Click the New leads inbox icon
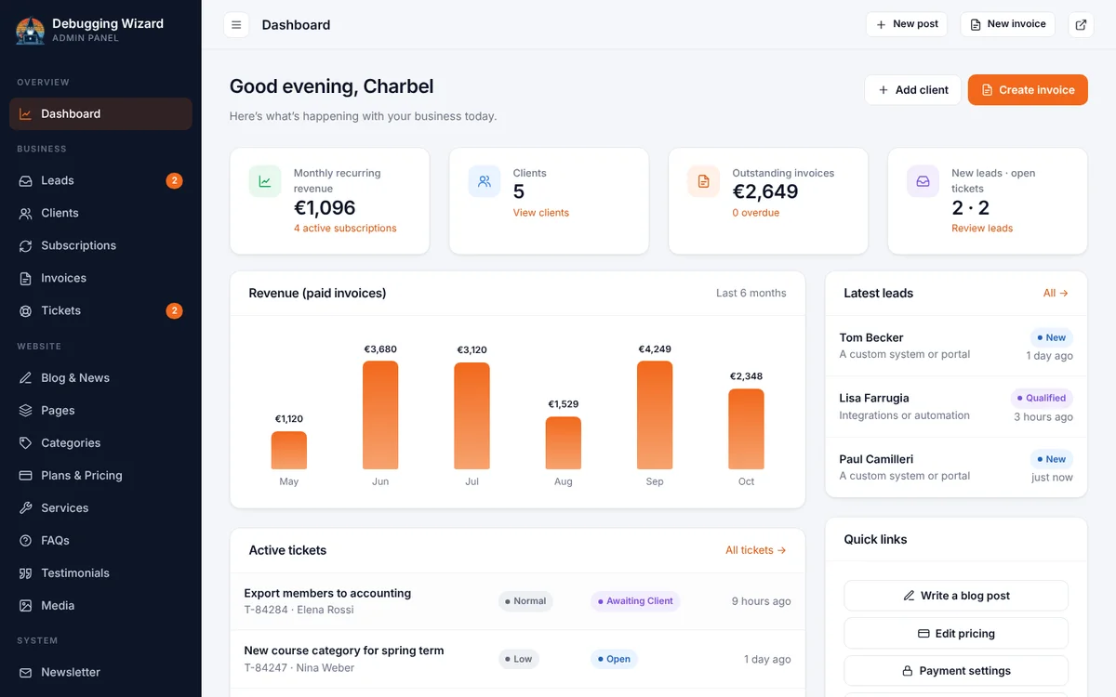Screen dimensions: 1116x697 click(923, 181)
